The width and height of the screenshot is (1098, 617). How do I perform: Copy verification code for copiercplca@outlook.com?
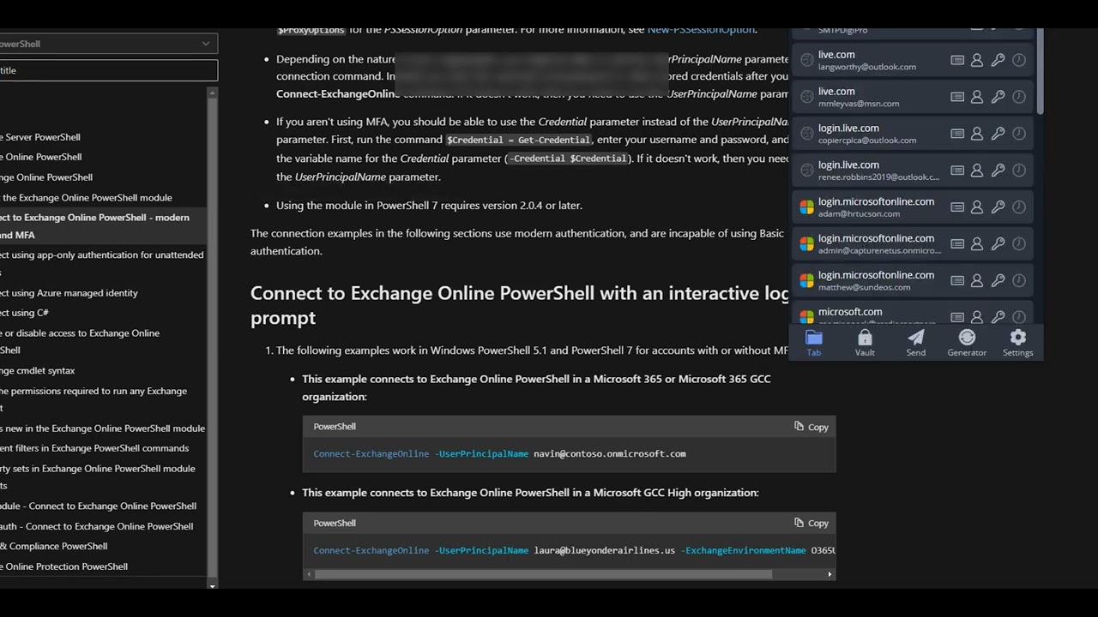click(x=1019, y=134)
